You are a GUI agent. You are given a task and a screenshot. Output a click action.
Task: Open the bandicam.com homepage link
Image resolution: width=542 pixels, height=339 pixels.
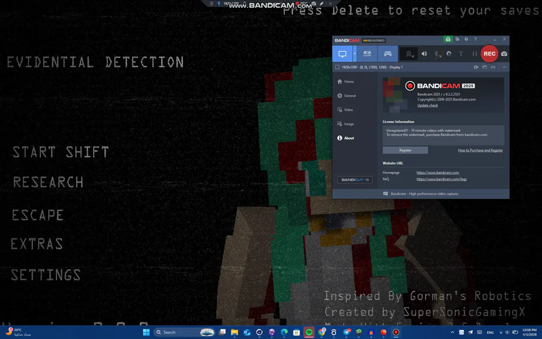[438, 172]
